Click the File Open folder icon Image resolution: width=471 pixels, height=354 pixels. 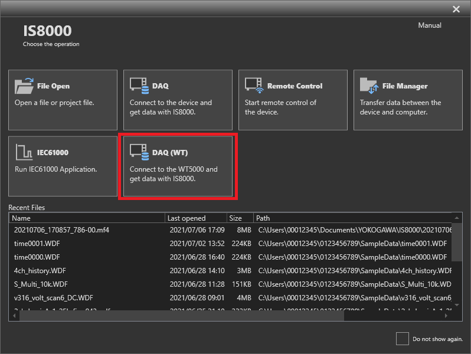coord(25,86)
